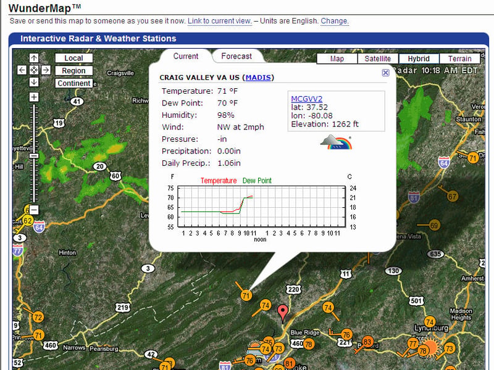The width and height of the screenshot is (494, 370).
Task: Close the Craig Valley info popup
Action: (x=385, y=73)
